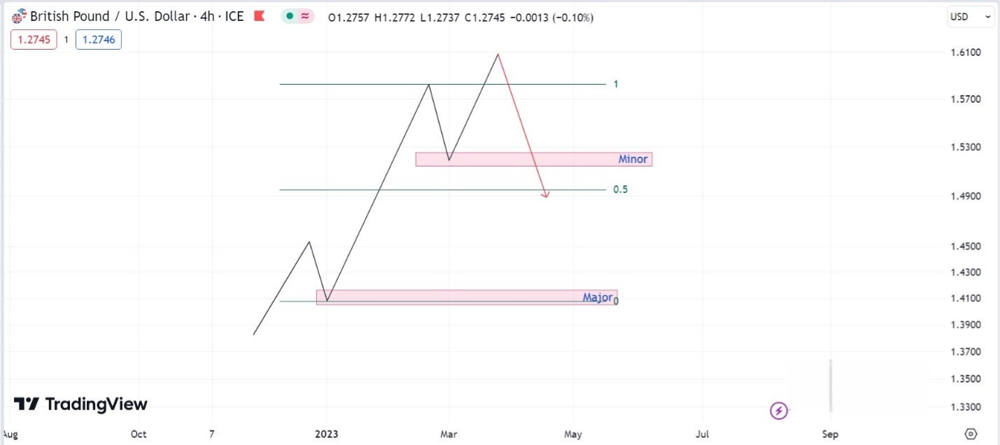
Task: Click the TradingView logo
Action: 81,404
